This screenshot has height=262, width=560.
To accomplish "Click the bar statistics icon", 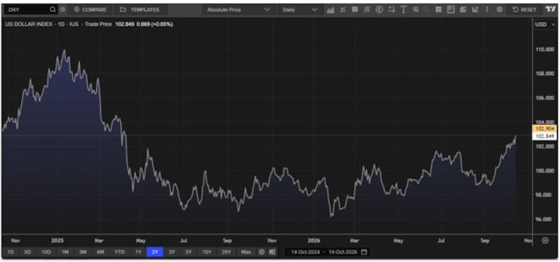I will pos(475,10).
